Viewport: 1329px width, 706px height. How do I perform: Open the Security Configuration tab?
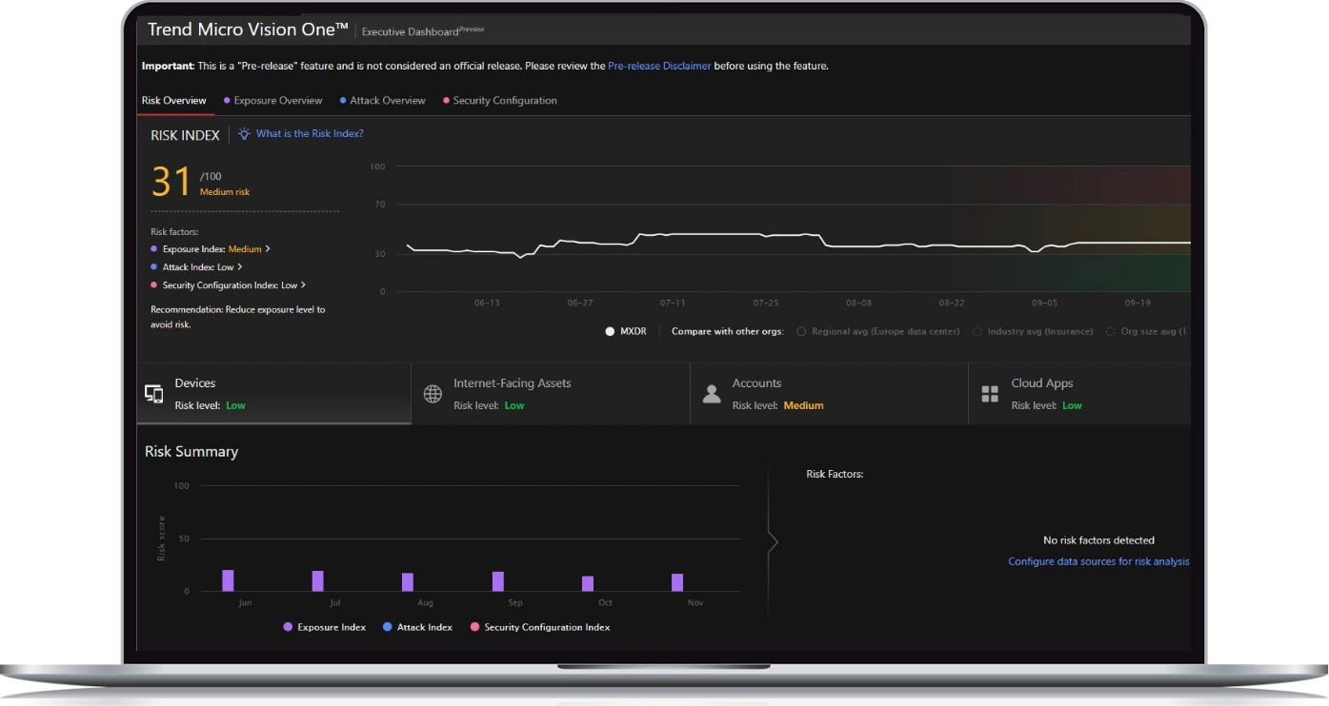(x=500, y=101)
